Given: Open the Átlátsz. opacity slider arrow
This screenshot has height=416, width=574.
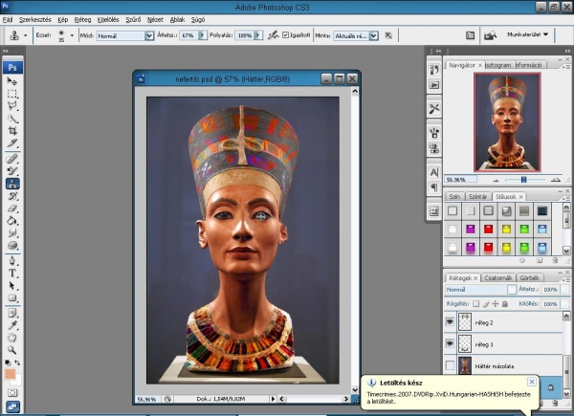Looking at the screenshot, I should 202,35.
